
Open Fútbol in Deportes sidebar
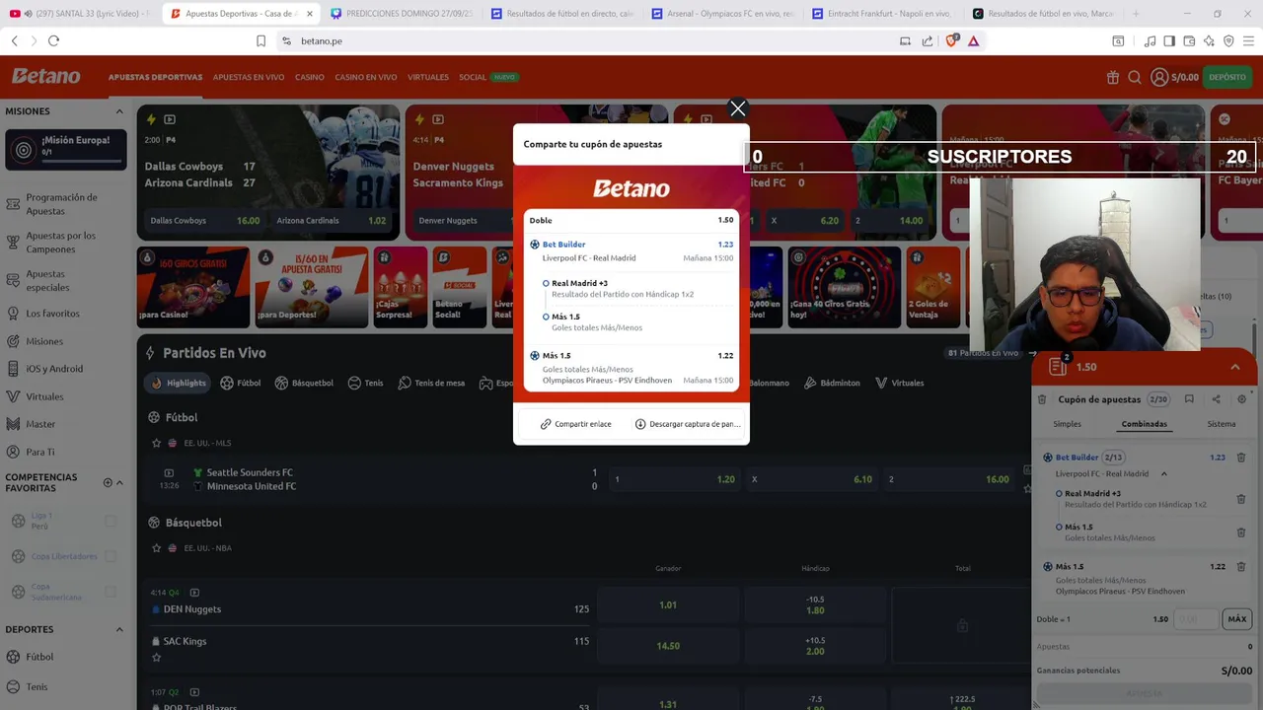pos(39,657)
